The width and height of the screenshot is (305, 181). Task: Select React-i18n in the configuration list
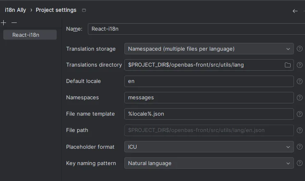pos(30,35)
